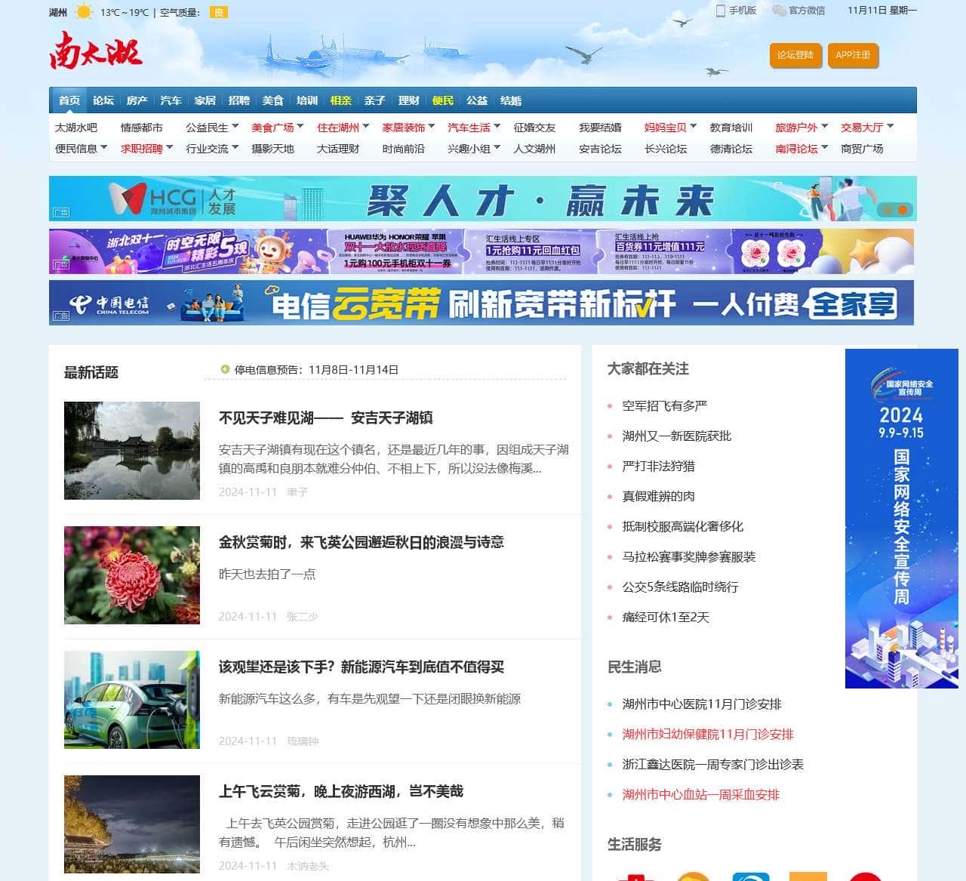
Task: Open the 招聘 nav tab
Action: tap(239, 100)
